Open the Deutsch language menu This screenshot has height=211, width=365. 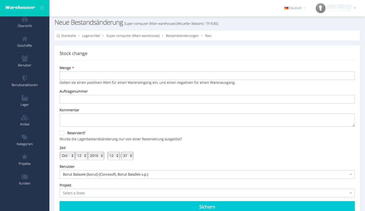coord(295,8)
